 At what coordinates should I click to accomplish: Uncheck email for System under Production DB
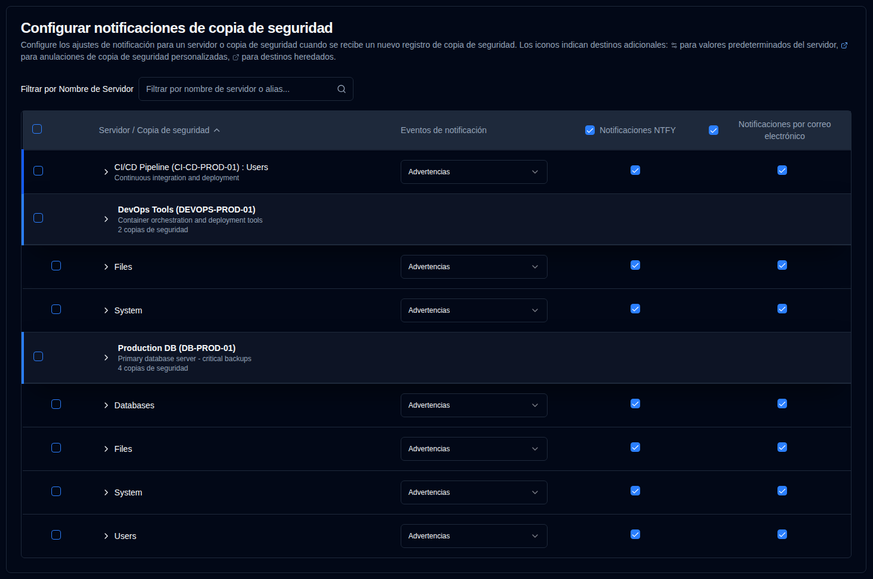click(782, 491)
